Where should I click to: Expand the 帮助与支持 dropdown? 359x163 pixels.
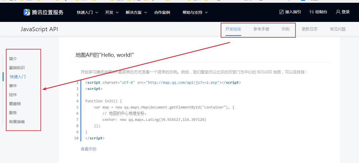pyautogui.click(x=195, y=12)
